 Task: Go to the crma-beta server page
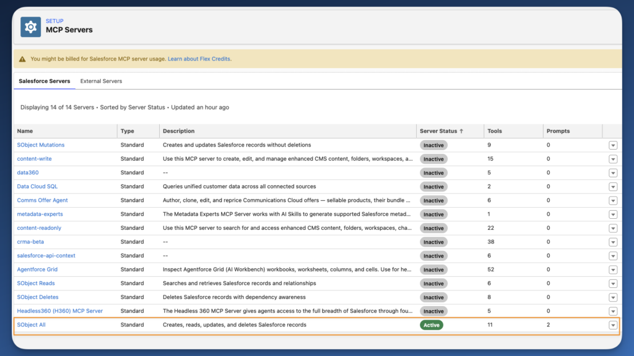[x=30, y=242]
